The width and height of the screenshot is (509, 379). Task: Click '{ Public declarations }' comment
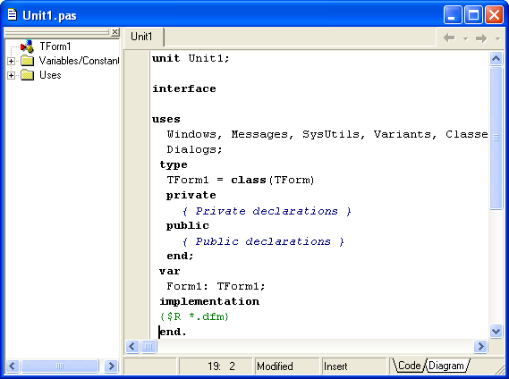click(x=263, y=241)
